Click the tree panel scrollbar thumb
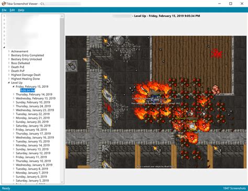This screenshot has height=191, width=248. (x=62, y=68)
